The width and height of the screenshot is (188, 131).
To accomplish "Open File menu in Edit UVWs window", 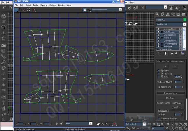I will click(16, 5).
